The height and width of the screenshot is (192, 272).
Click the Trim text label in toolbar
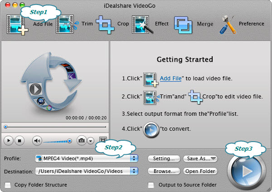[x=87, y=24]
